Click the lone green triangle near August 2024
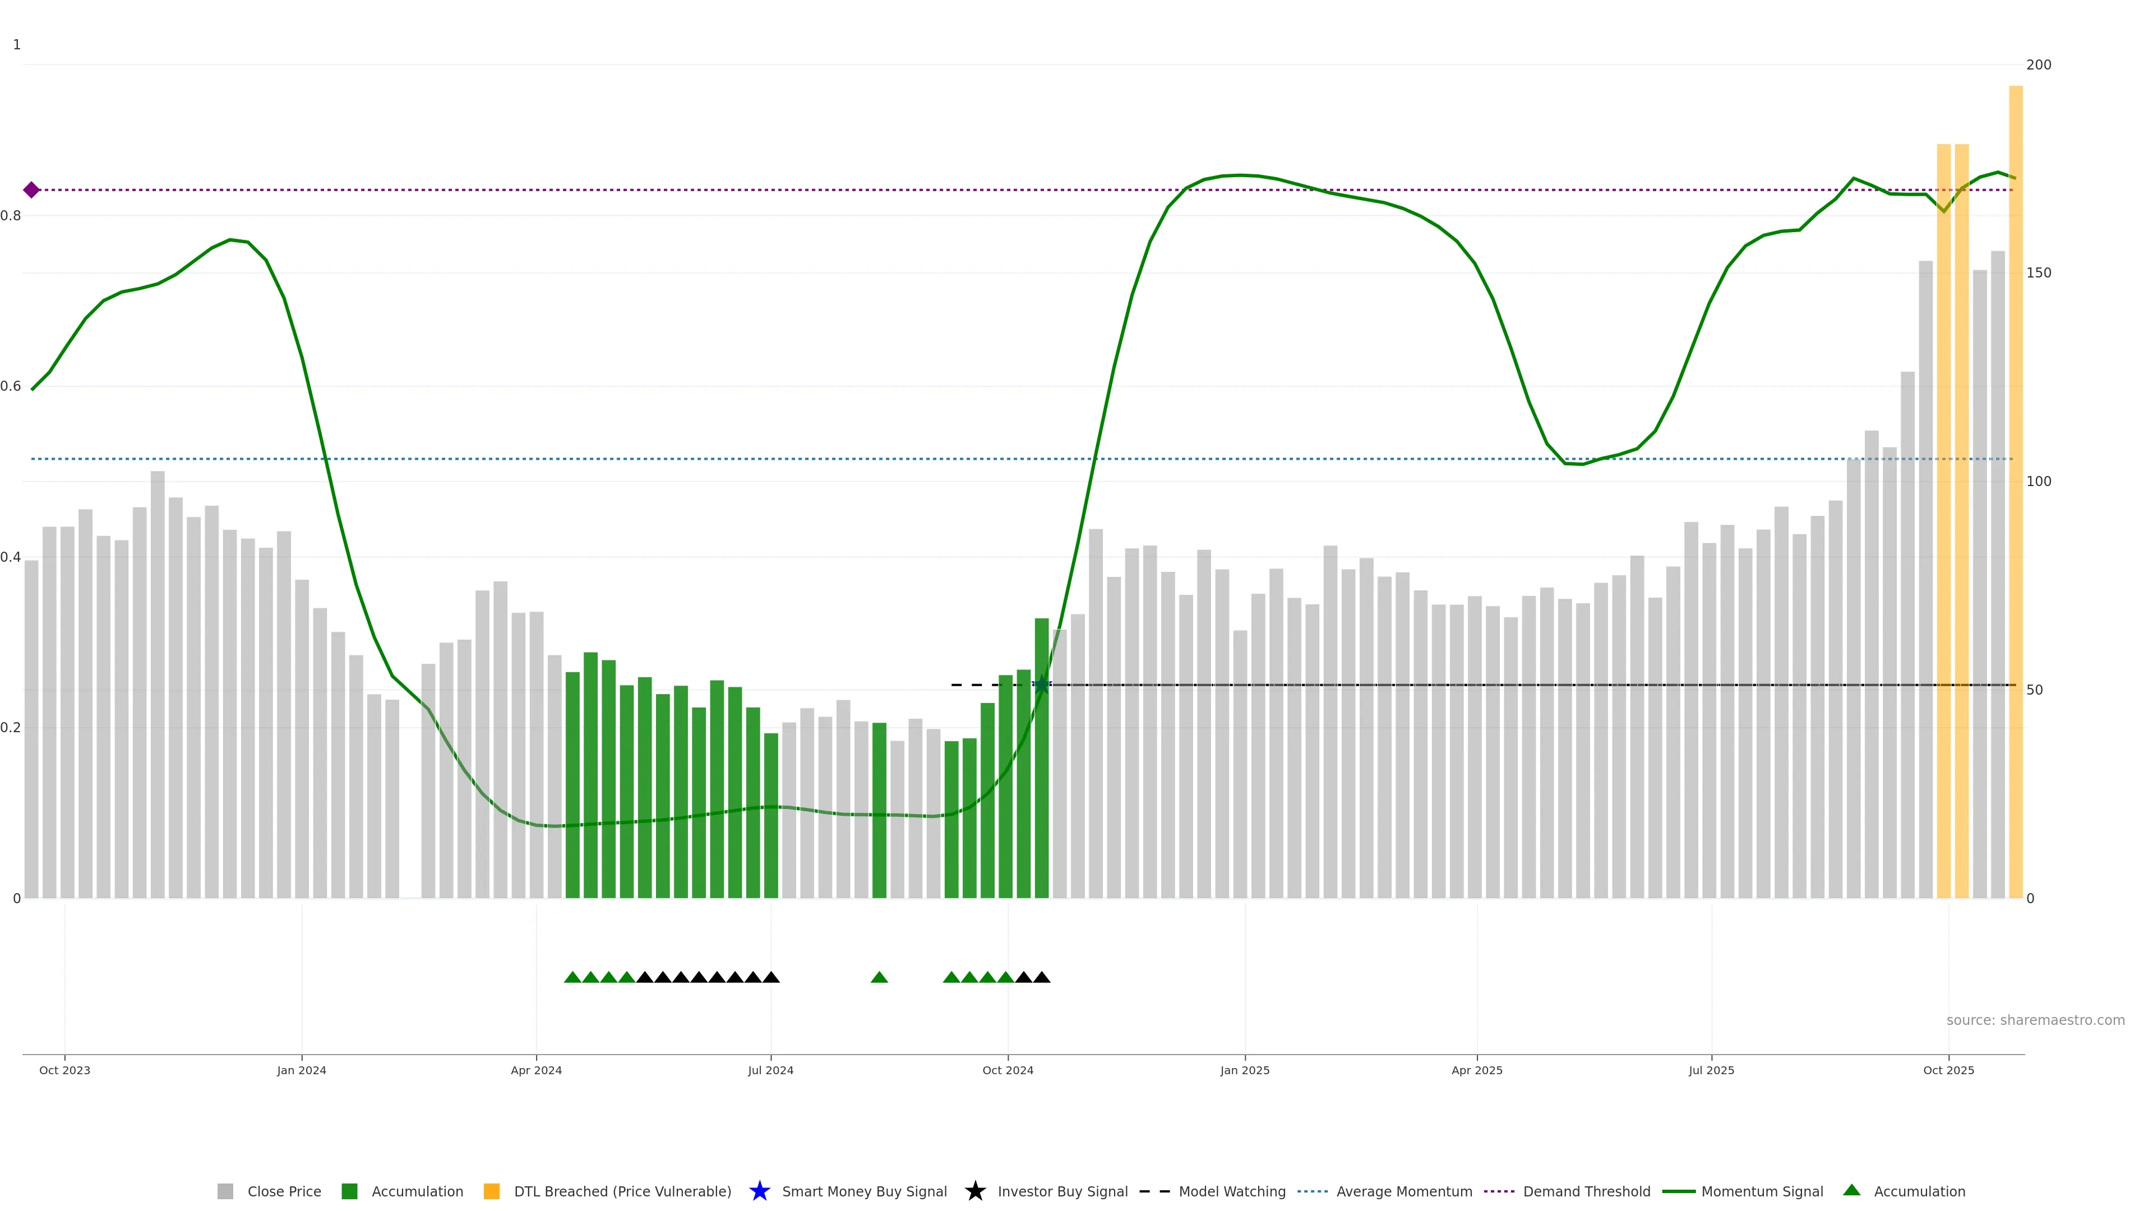The image size is (2153, 1211). (879, 977)
